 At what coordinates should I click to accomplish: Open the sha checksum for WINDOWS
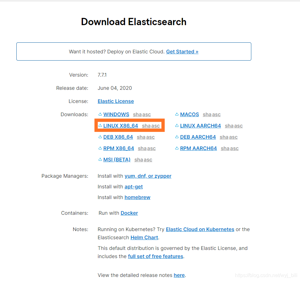coord(137,114)
